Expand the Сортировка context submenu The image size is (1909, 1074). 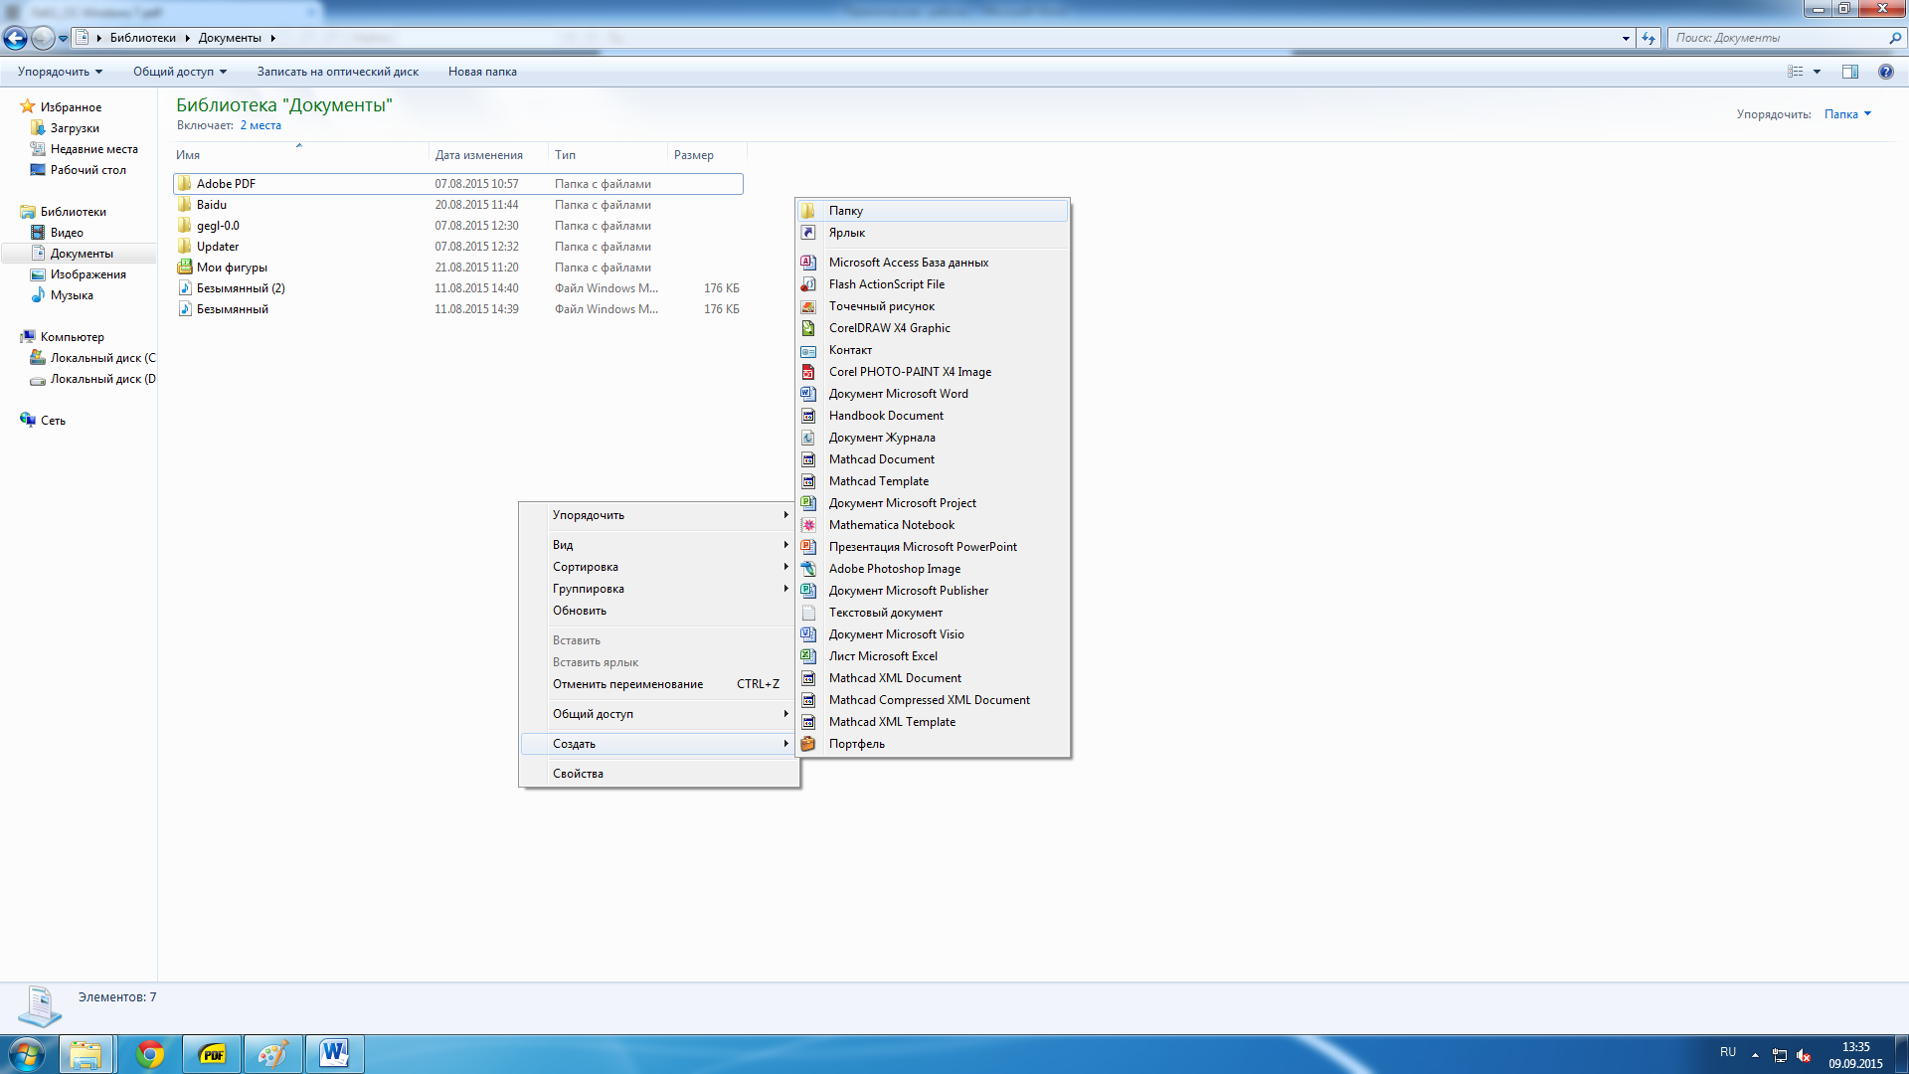(660, 567)
